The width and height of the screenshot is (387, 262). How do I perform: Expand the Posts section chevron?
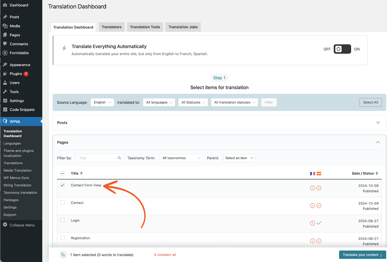pos(378,123)
